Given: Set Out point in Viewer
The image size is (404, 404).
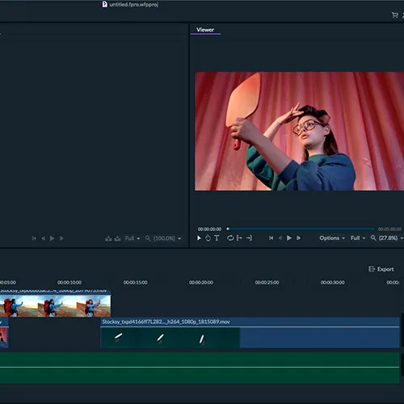Looking at the screenshot, I should coord(249,238).
